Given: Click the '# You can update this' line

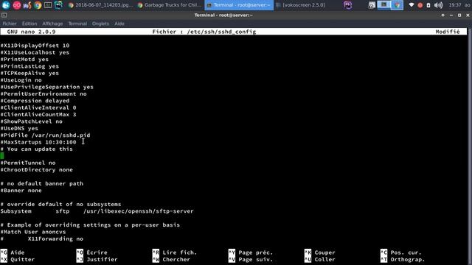Looking at the screenshot, I should pyautogui.click(x=37, y=149).
